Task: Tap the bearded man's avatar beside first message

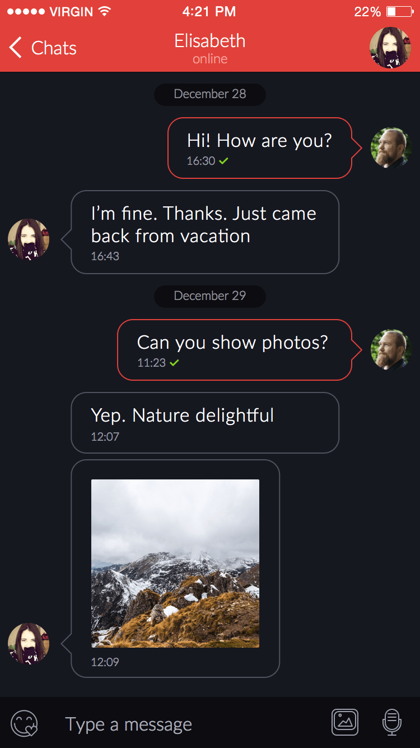Action: pos(391,148)
